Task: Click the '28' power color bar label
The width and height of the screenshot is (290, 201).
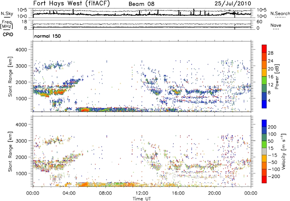Action: [270, 53]
